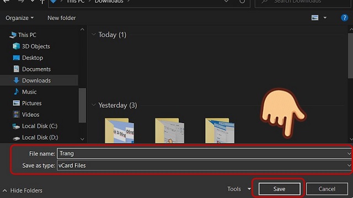Click the Downloads arrow icon in sidebar

(16, 80)
